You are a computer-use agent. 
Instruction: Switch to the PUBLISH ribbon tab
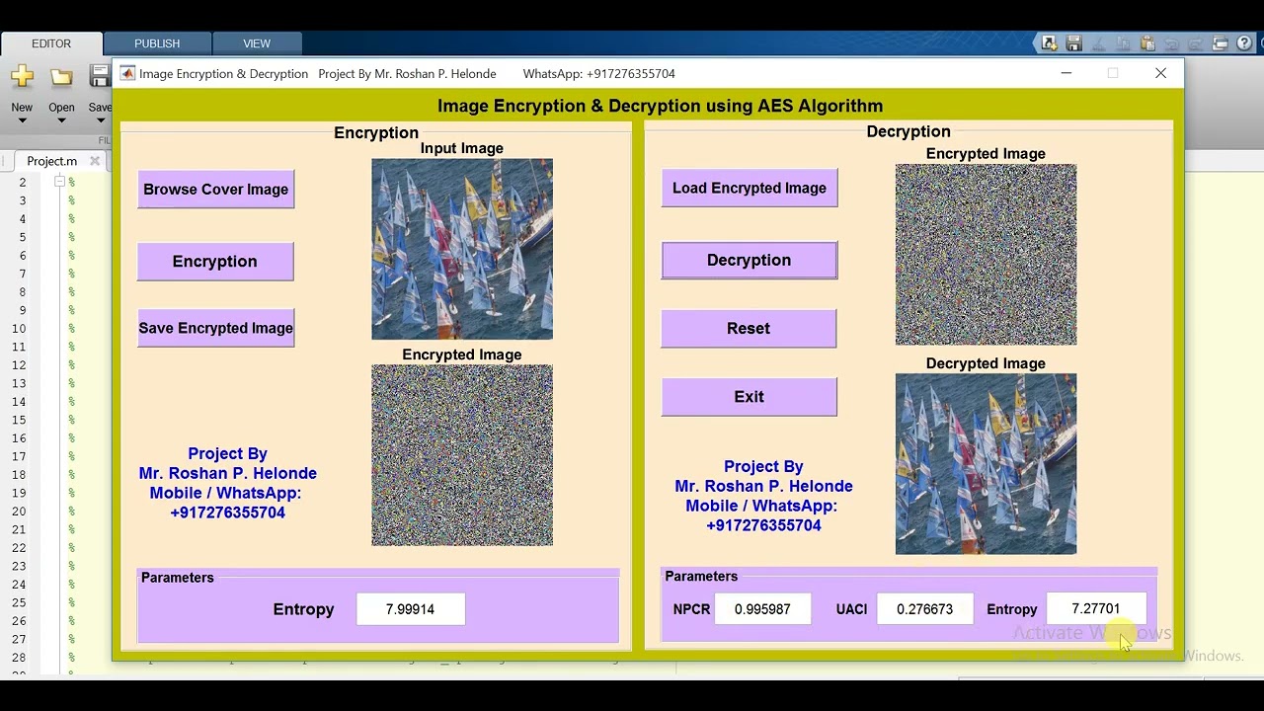[x=157, y=43]
